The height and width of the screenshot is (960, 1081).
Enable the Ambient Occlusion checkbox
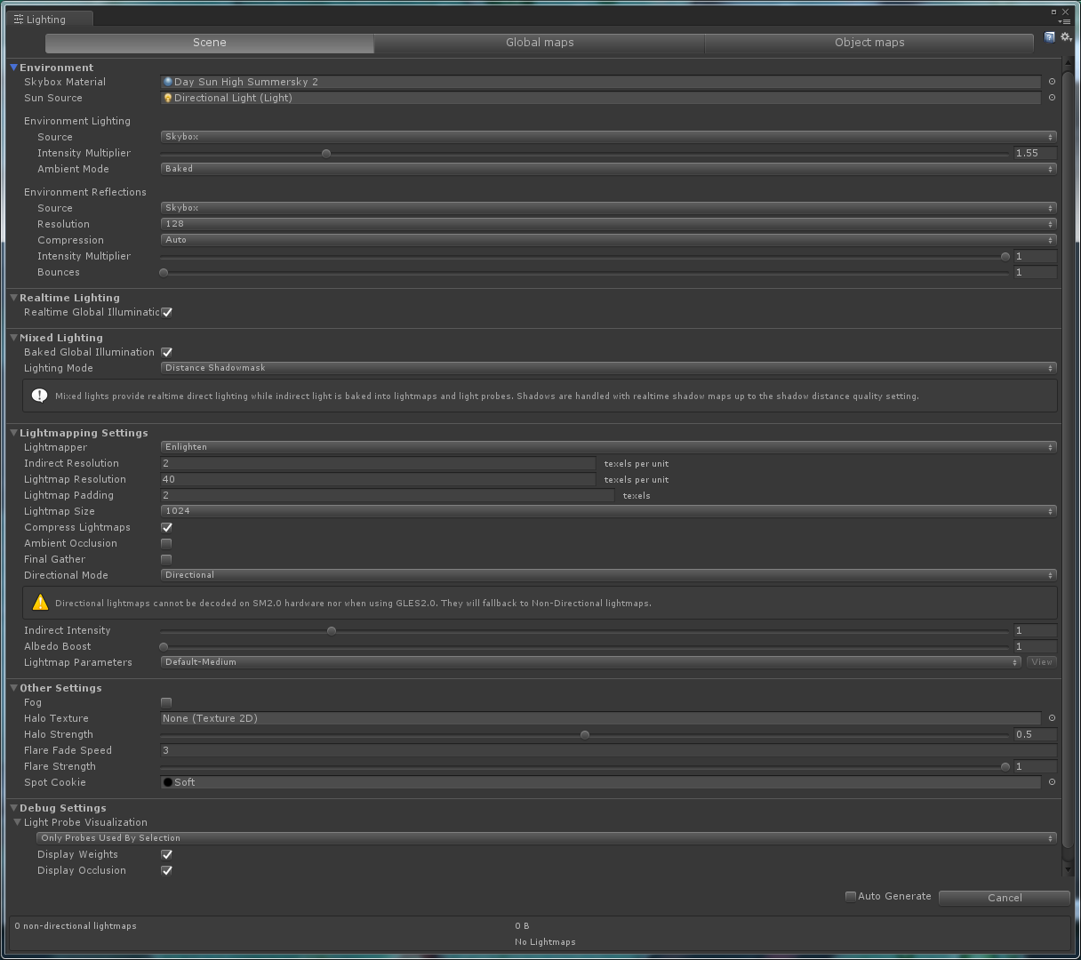(x=166, y=543)
